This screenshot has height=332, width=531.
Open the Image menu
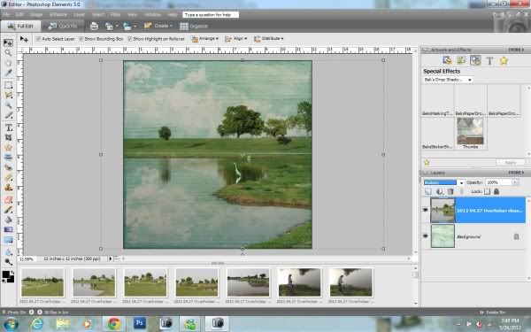coord(36,14)
